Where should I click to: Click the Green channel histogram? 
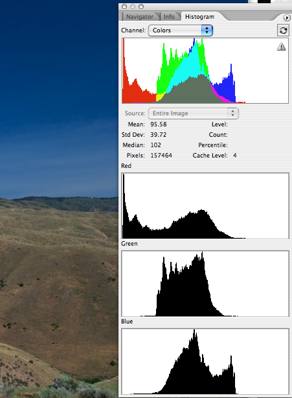[205, 283]
